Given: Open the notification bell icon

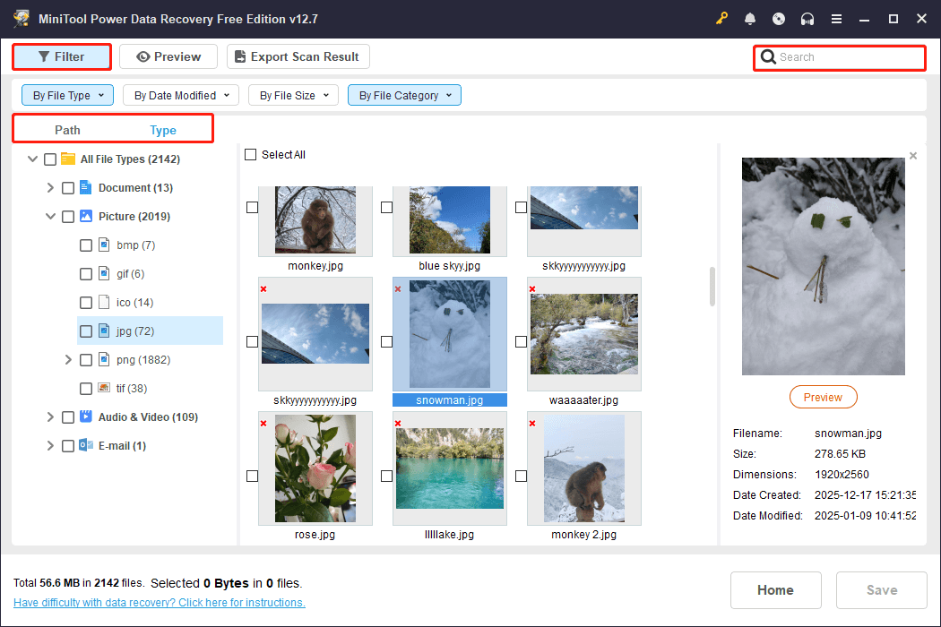Looking at the screenshot, I should [x=750, y=19].
